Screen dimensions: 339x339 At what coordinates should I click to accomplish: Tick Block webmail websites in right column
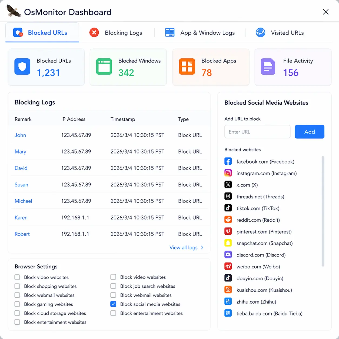point(113,295)
